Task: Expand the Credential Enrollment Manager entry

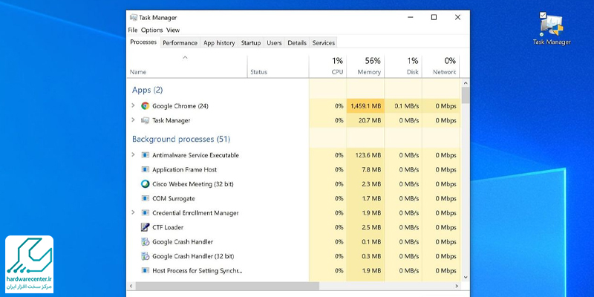Action: pyautogui.click(x=133, y=212)
